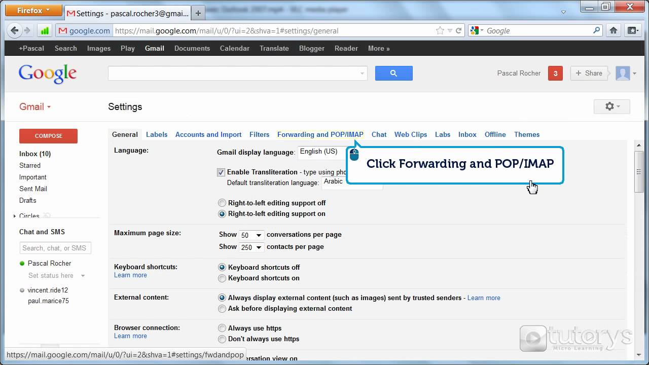Click the browser URL address field
Screen dimensions: 649x365
[274, 30]
